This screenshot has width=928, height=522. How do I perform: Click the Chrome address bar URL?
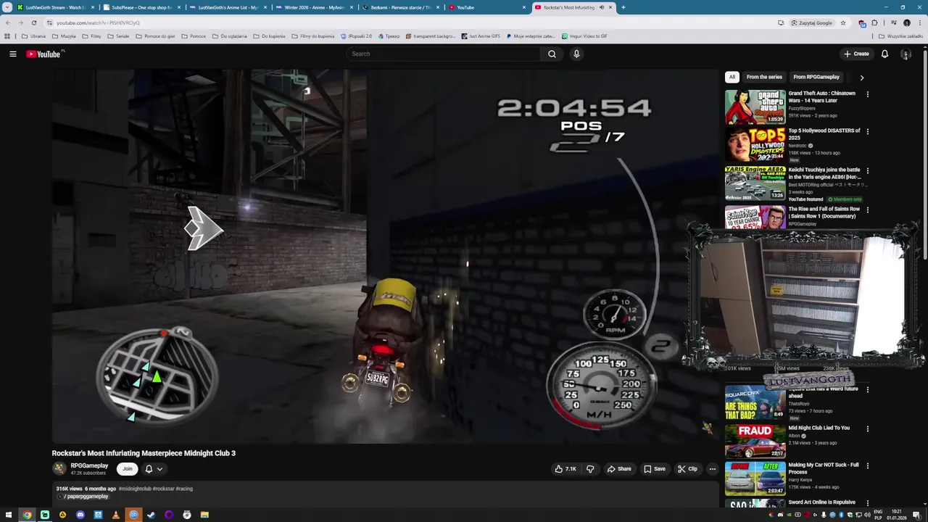click(98, 22)
